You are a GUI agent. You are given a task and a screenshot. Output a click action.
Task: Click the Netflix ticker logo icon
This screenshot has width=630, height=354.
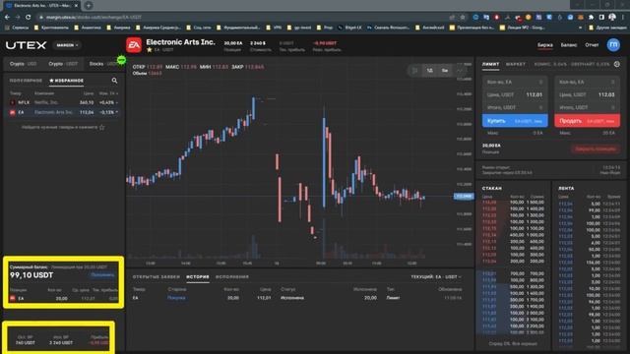pyautogui.click(x=13, y=102)
